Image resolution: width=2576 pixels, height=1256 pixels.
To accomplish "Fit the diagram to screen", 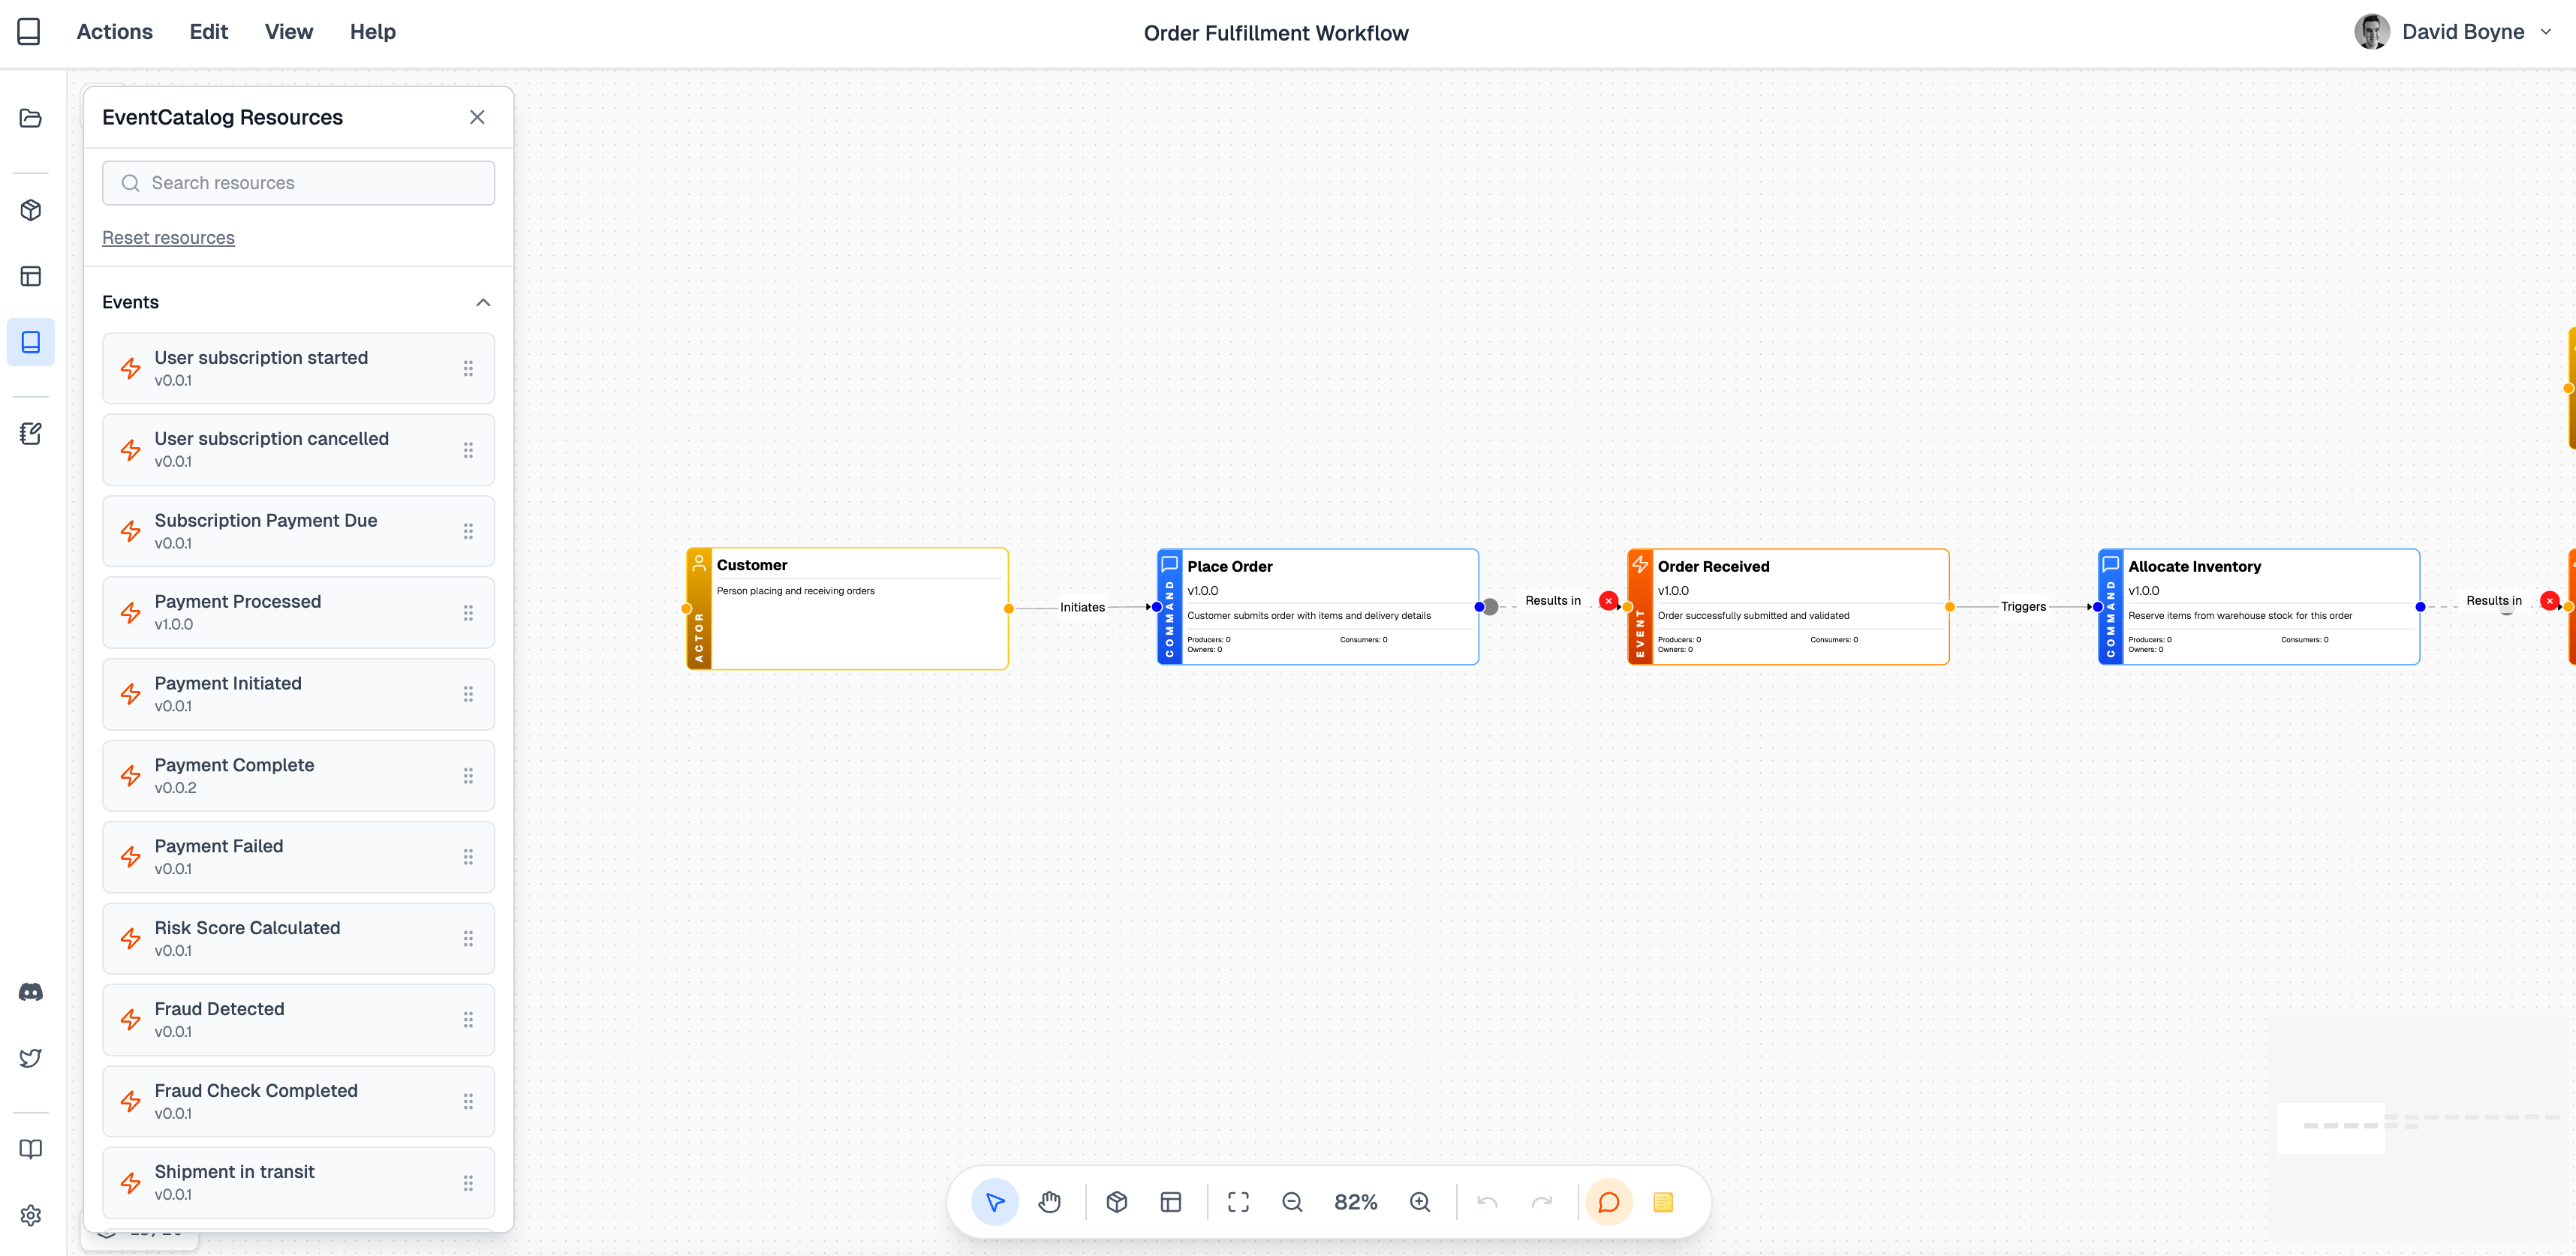I will 1238,1202.
